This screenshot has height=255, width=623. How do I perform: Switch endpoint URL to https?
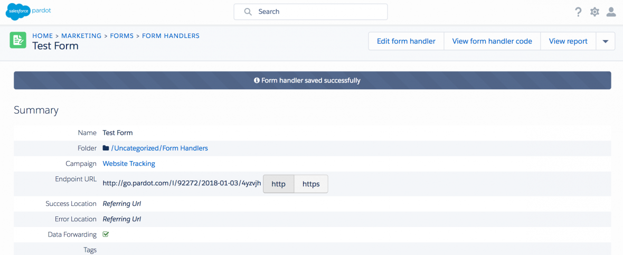(310, 184)
